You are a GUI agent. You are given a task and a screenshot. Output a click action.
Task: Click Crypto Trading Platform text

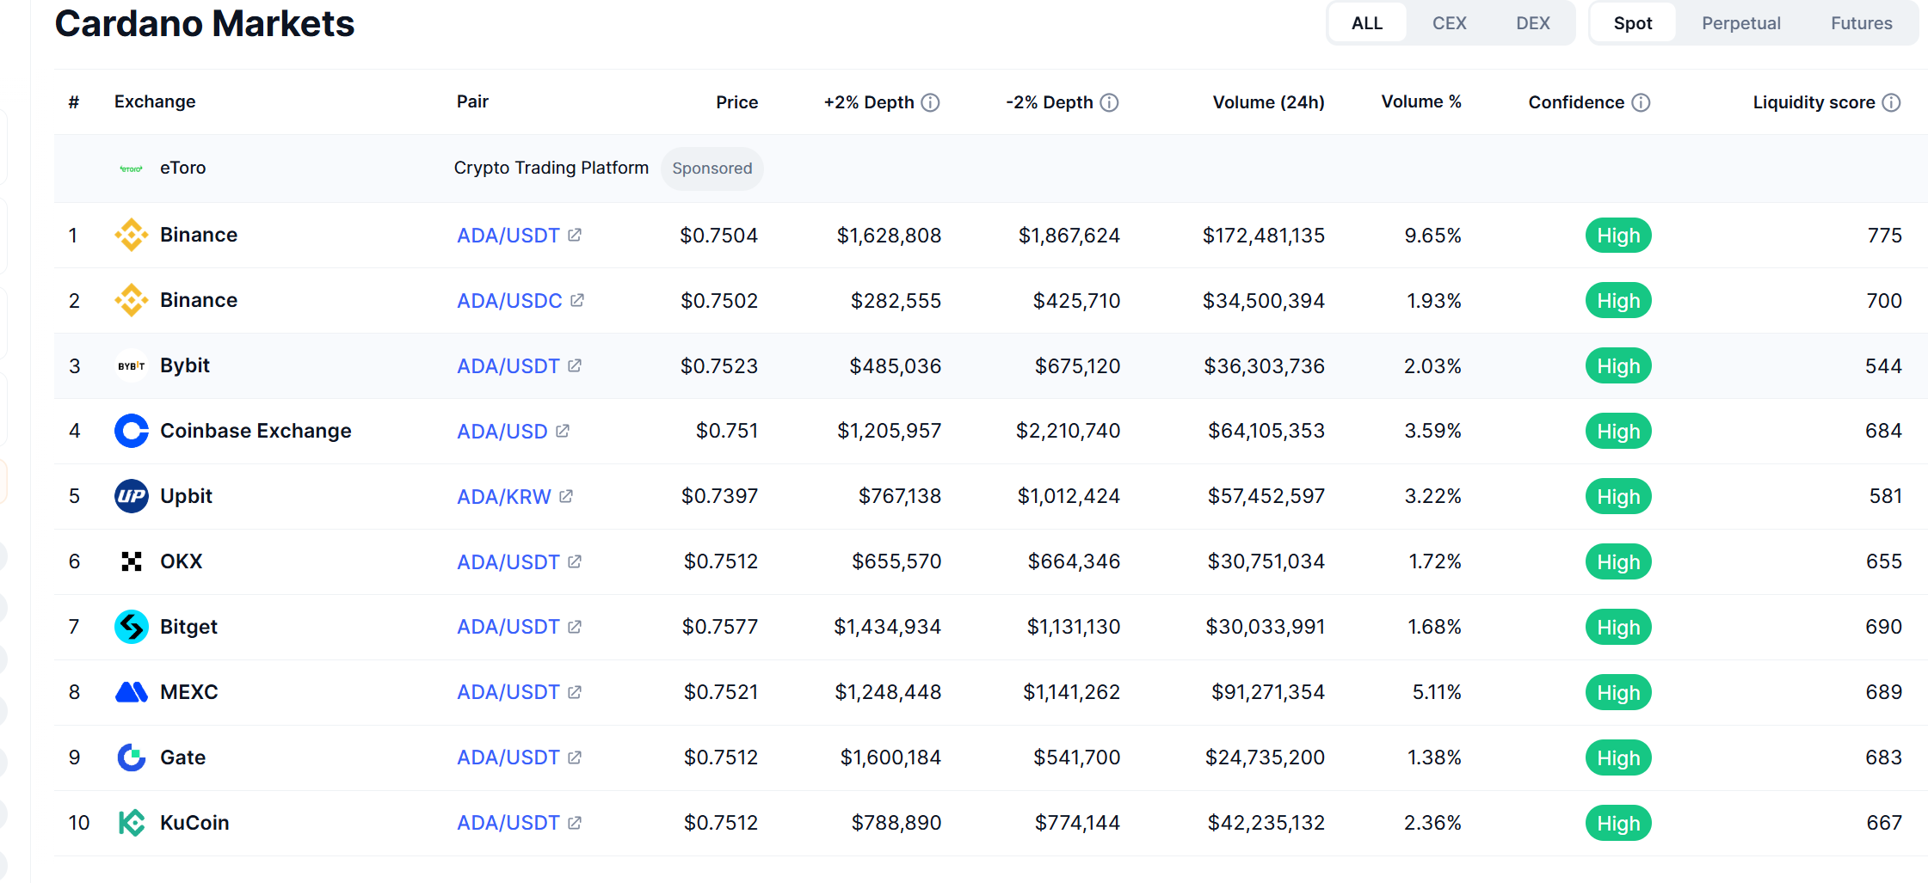[x=551, y=168]
